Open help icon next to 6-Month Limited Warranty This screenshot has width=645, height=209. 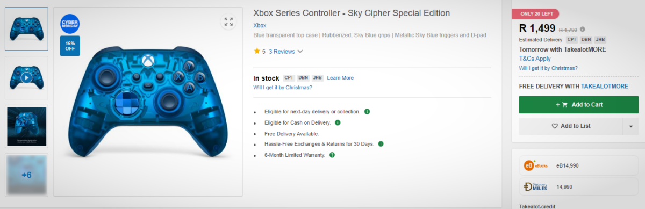click(332, 155)
